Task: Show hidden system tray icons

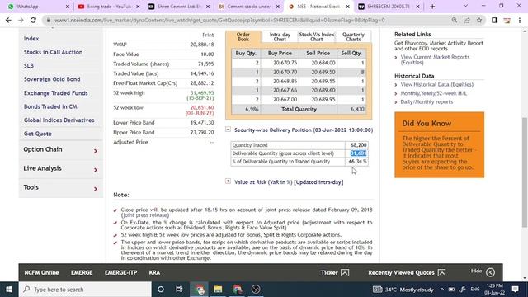Action: click(x=442, y=290)
